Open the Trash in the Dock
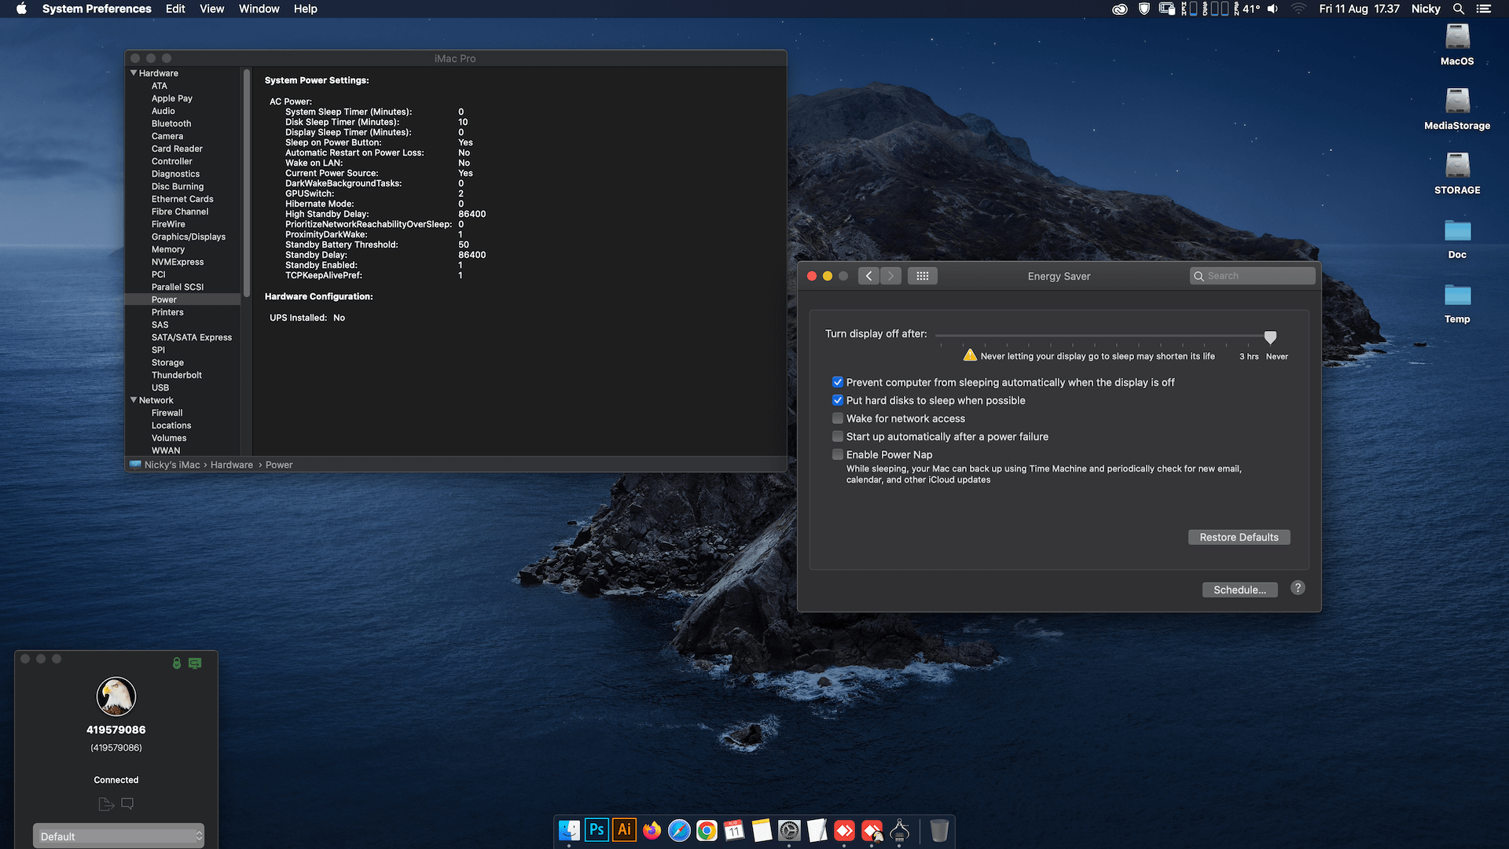This screenshot has height=849, width=1509. tap(939, 830)
